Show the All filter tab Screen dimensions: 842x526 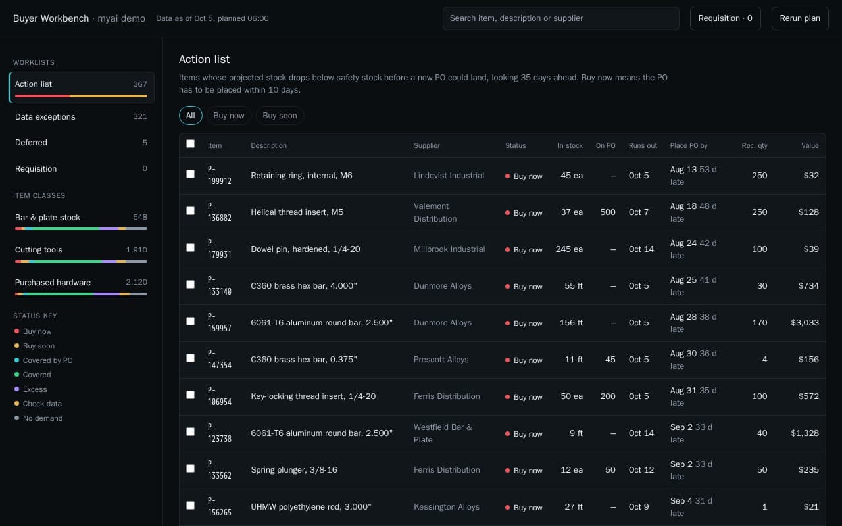[x=191, y=116]
